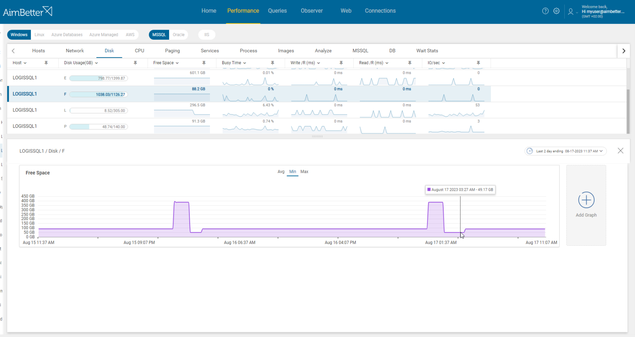Pin the Free Space column
Screen dimensions: 635x337
[x=204, y=63]
